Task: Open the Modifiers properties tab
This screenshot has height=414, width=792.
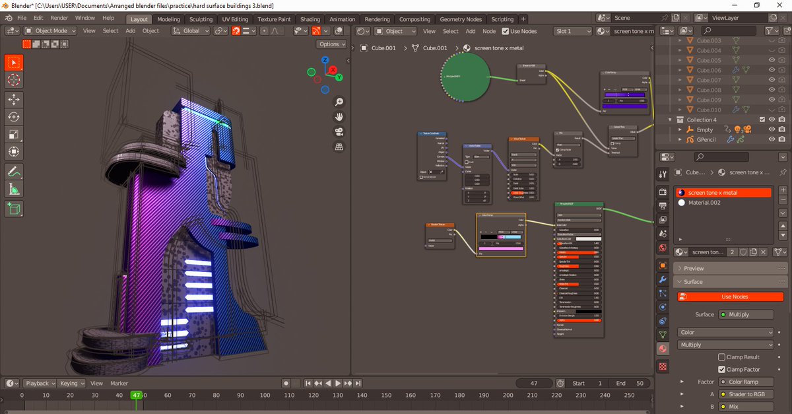Action: tap(663, 279)
